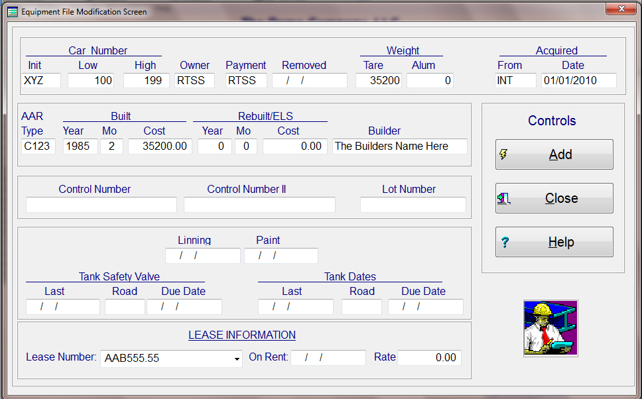Edit the Built Cost field 35200.00
The height and width of the screenshot is (399, 642).
160,146
